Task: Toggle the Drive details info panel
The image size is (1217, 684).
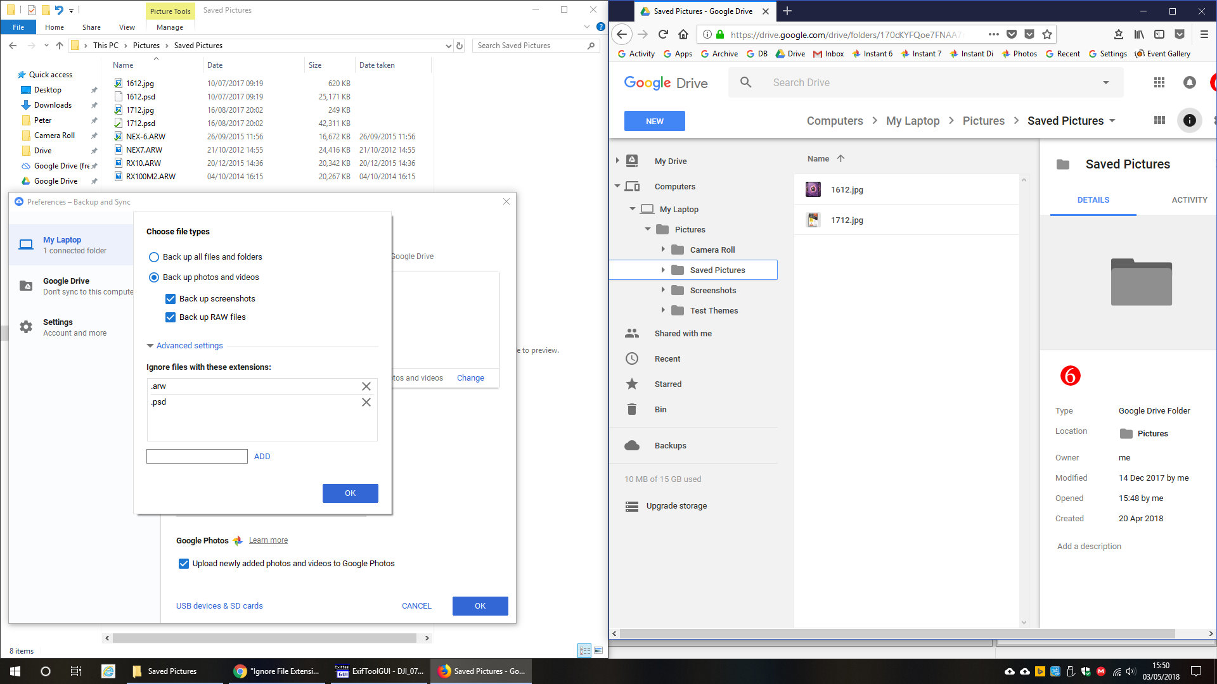Action: (x=1189, y=120)
